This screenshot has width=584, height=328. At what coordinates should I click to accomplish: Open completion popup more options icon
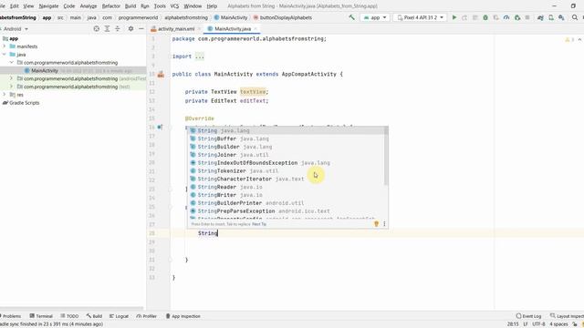(x=384, y=224)
